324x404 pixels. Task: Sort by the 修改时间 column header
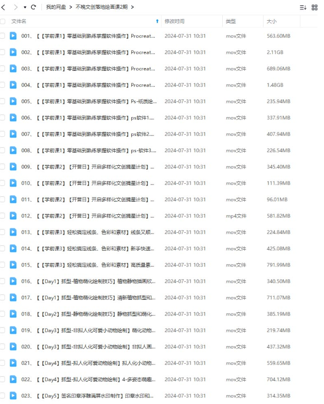coord(174,21)
